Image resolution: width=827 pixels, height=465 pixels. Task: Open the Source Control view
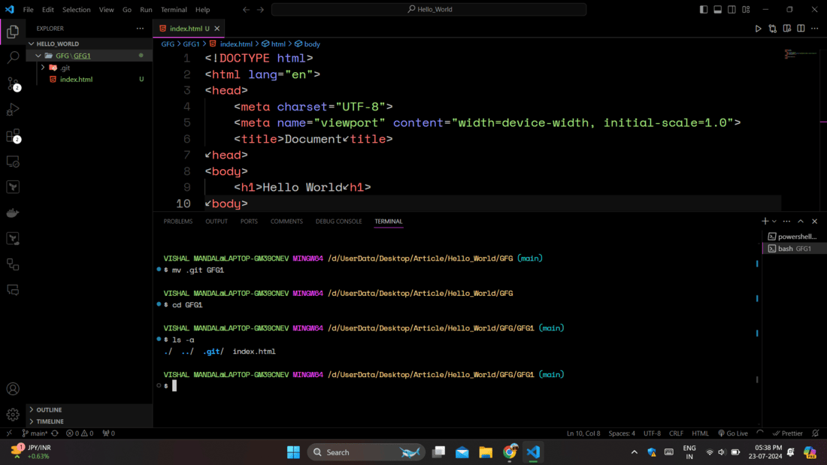pos(13,83)
